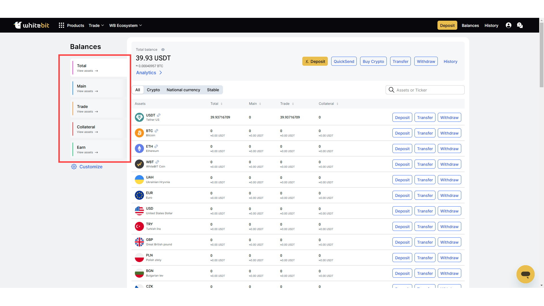Click the yellow Deposit button under total balance

coord(315,61)
